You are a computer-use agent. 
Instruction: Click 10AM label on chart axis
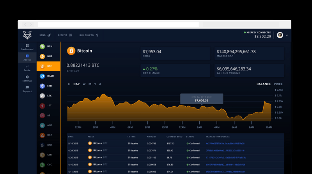point(269,127)
